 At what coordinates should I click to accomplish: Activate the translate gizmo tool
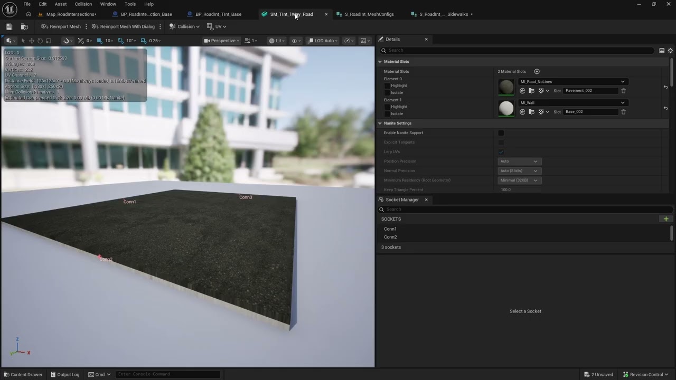tap(32, 41)
